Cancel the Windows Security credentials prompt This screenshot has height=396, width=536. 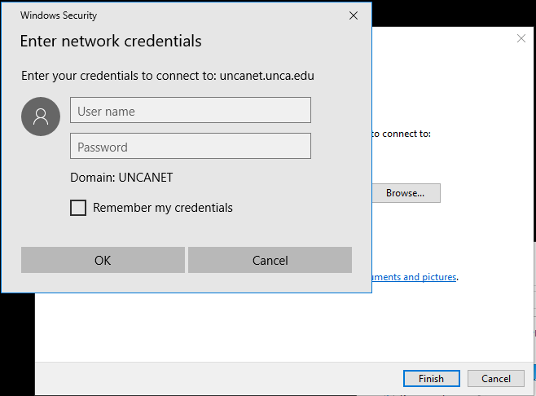(270, 260)
